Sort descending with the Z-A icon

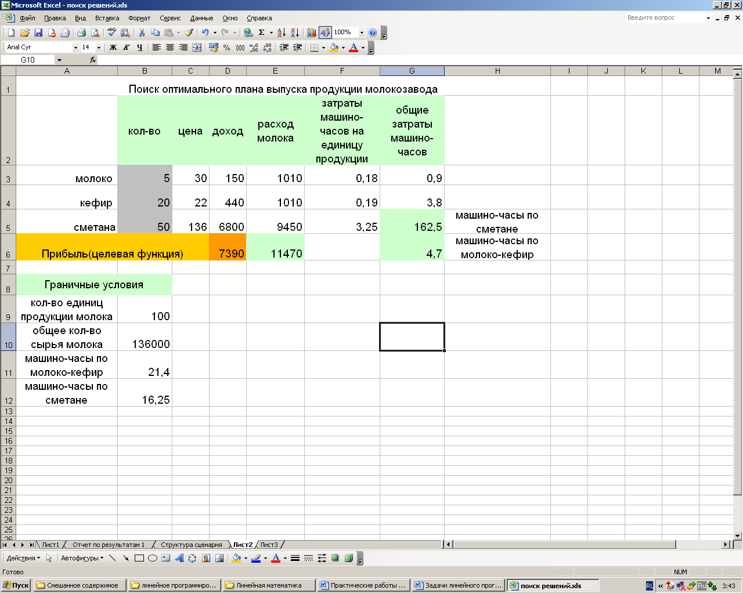click(295, 32)
